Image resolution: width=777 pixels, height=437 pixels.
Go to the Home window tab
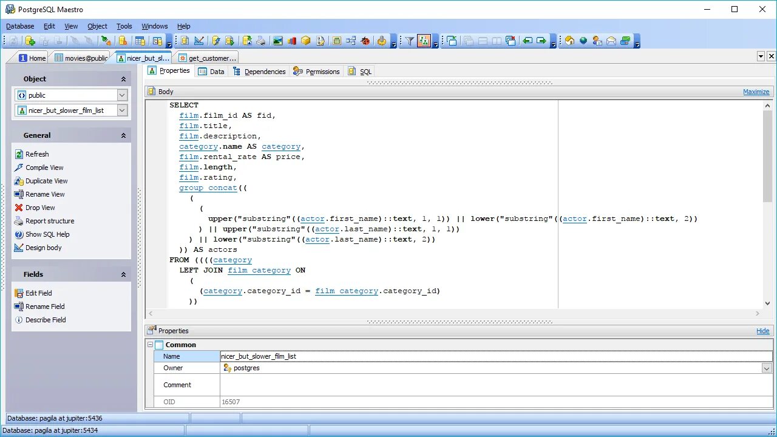(32, 58)
